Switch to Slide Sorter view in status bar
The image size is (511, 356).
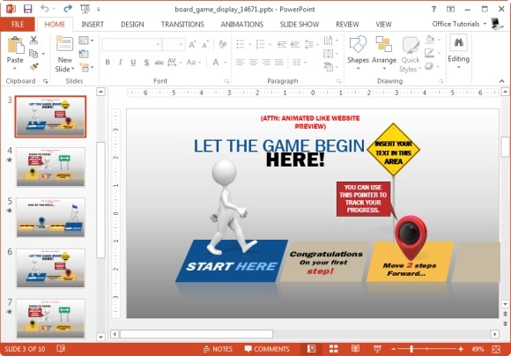tap(333, 349)
